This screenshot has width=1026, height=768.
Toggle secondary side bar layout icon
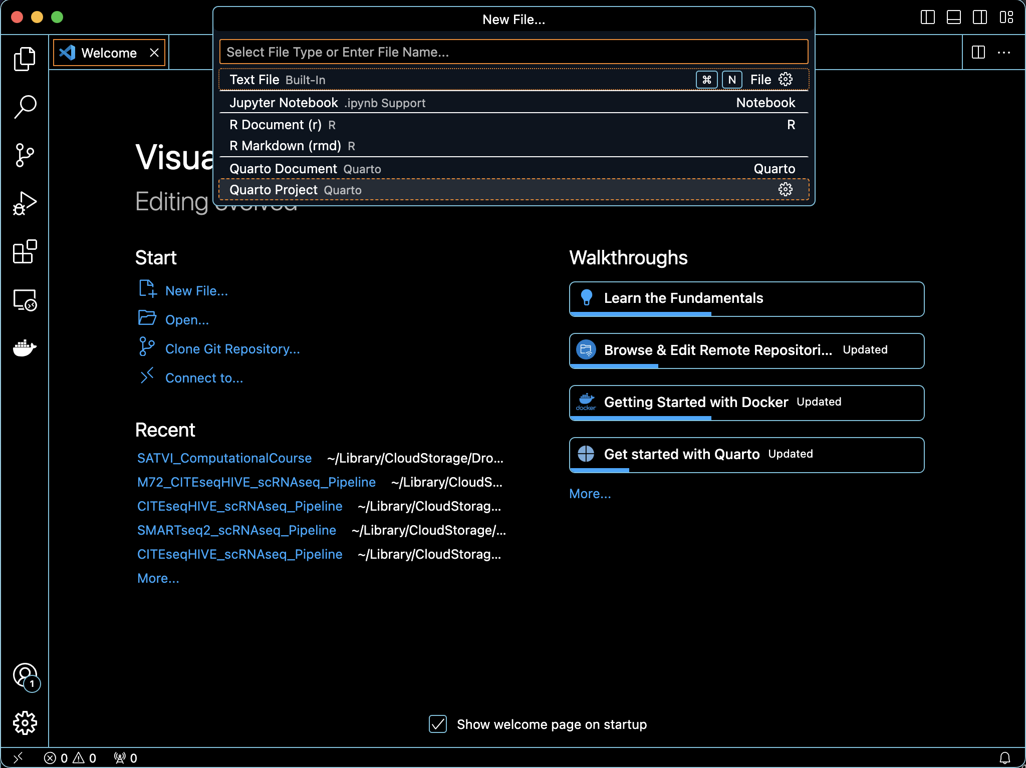980,18
